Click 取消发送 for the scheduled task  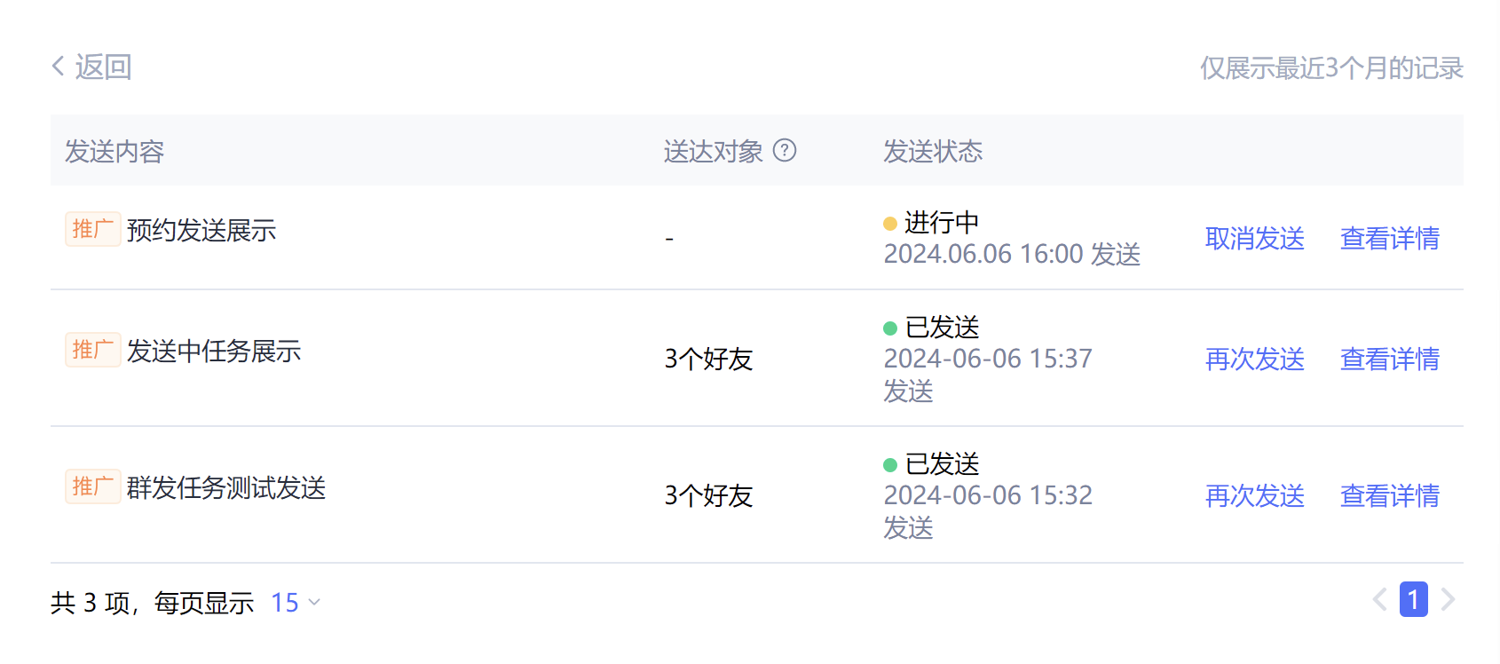coord(1255,238)
